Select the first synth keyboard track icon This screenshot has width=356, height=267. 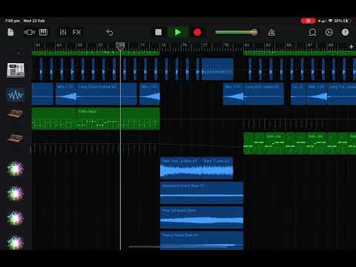tap(15, 113)
